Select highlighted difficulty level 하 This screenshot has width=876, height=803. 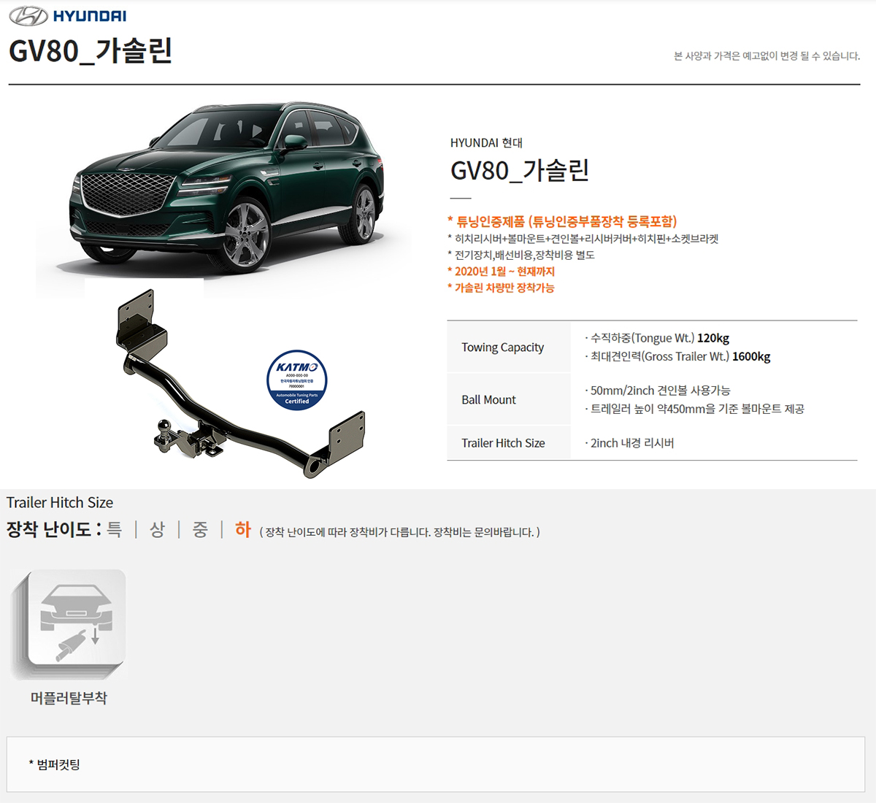pyautogui.click(x=243, y=529)
